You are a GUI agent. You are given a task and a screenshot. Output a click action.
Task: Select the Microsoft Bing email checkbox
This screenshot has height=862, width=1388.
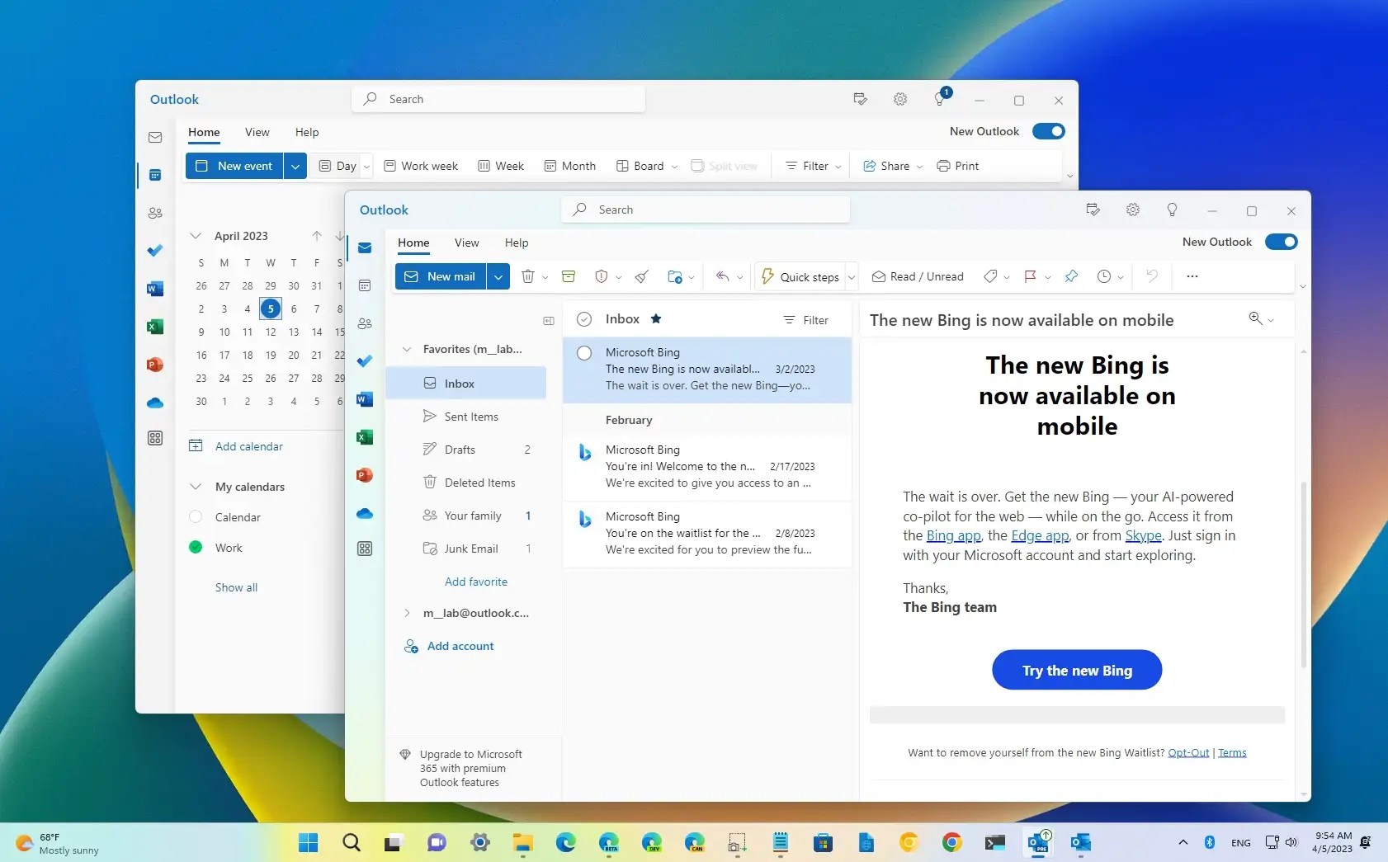coord(584,352)
